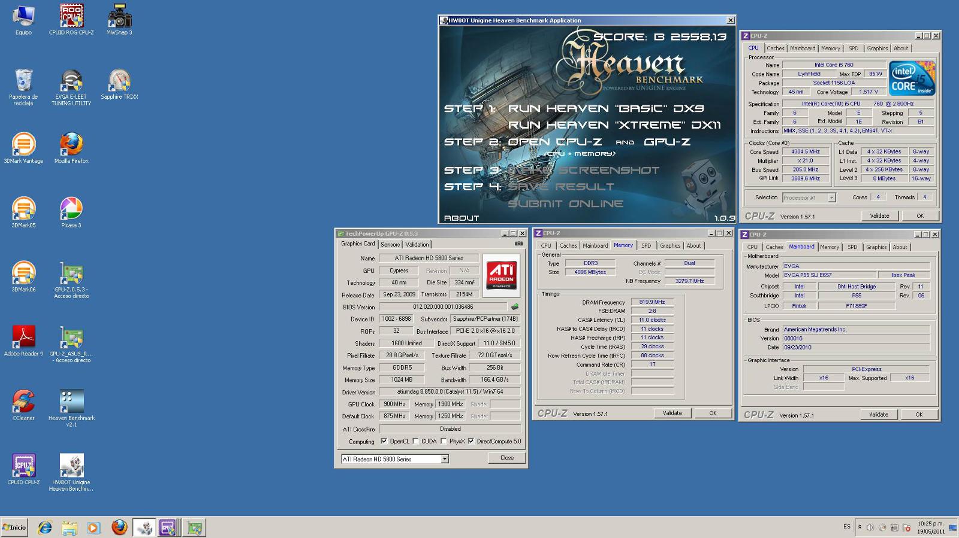Open Caches tab in top CPU-Z window
The width and height of the screenshot is (959, 538).
[776, 48]
